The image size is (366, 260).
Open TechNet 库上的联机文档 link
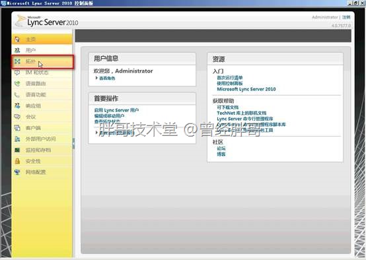[242, 113]
